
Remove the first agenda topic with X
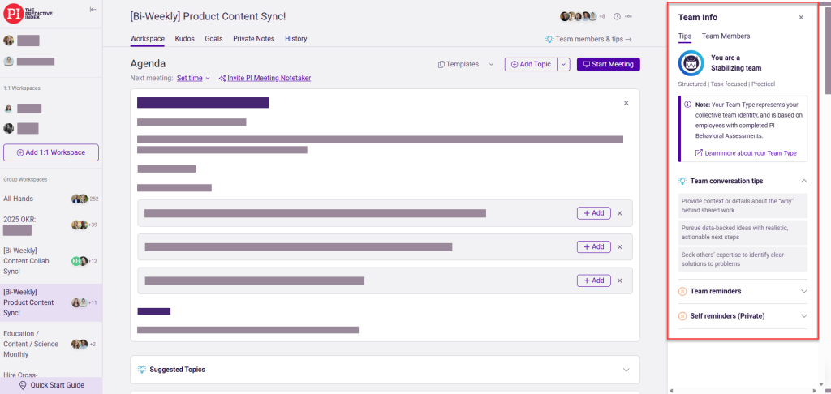(626, 103)
